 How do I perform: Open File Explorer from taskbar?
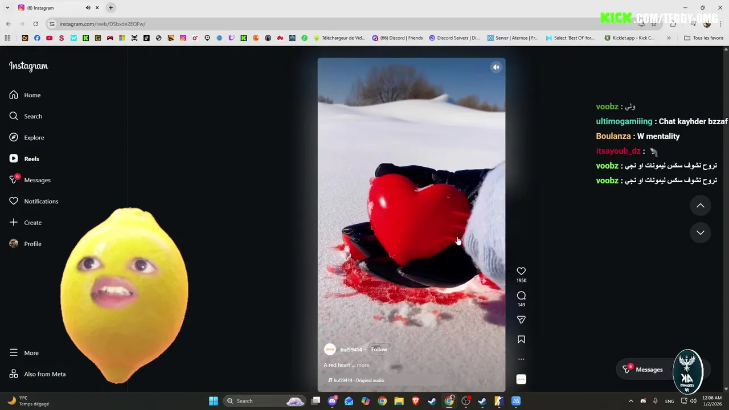(399, 401)
